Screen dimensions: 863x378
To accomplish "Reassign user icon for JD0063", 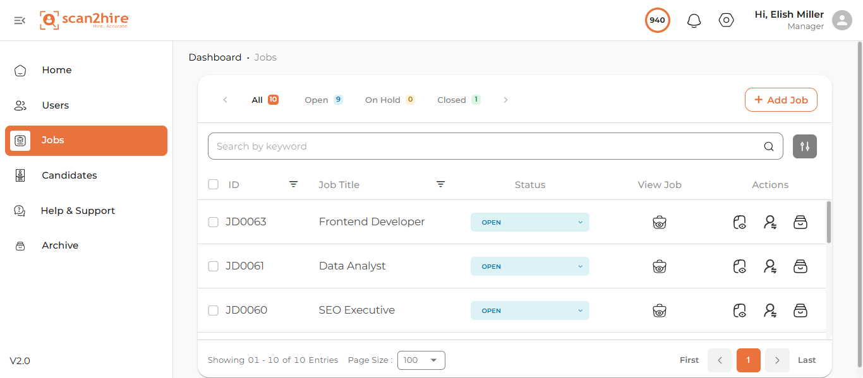I will [770, 222].
